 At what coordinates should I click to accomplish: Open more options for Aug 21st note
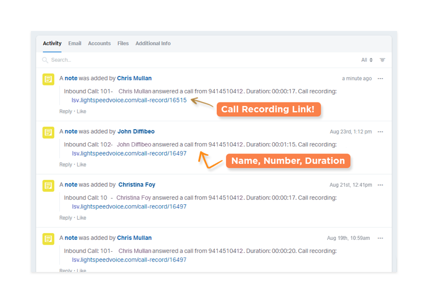tap(380, 185)
